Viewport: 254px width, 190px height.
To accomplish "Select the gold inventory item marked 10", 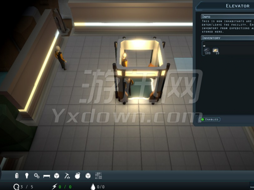I will pyautogui.click(x=216, y=51).
